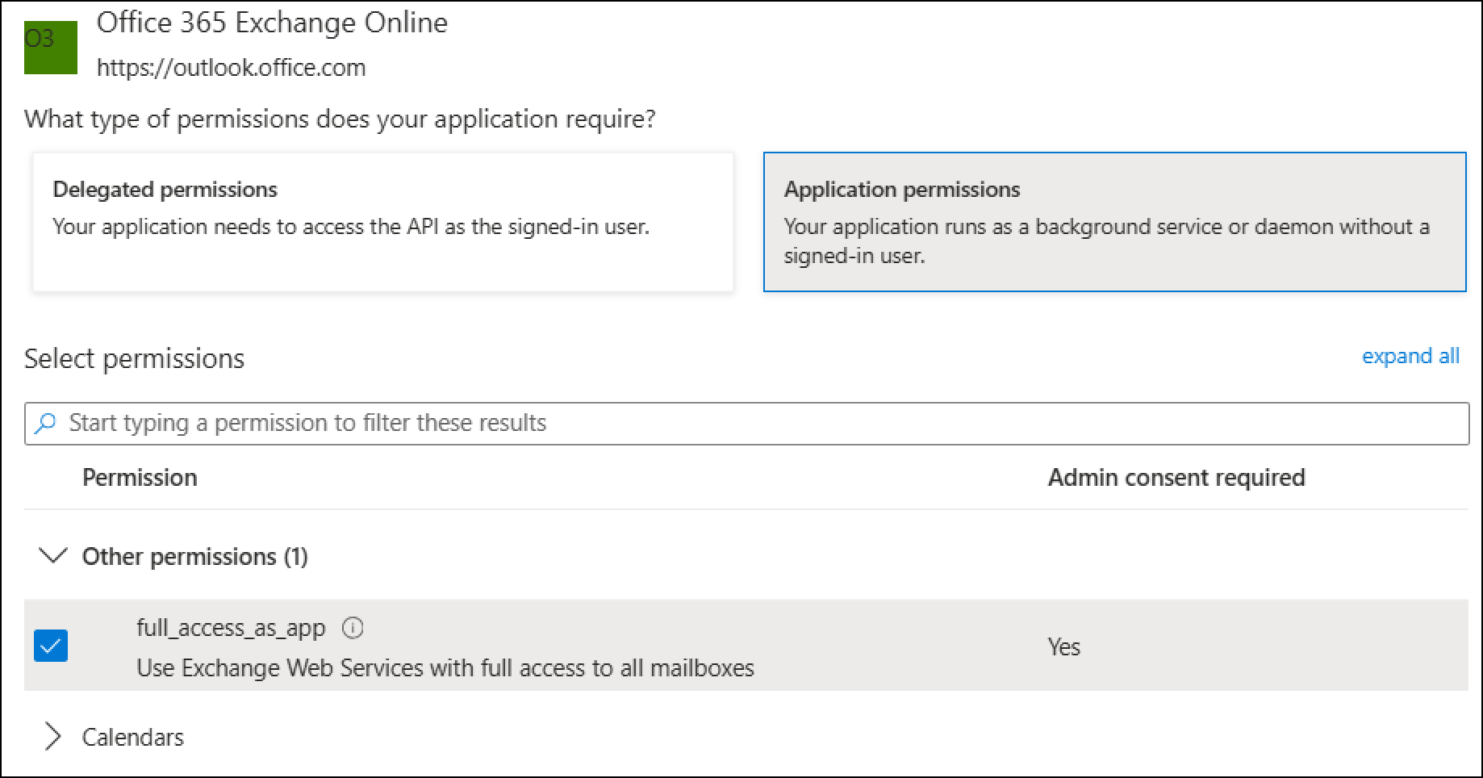This screenshot has width=1483, height=778.
Task: Click the https://outlook.office.com URL text
Action: tap(231, 67)
